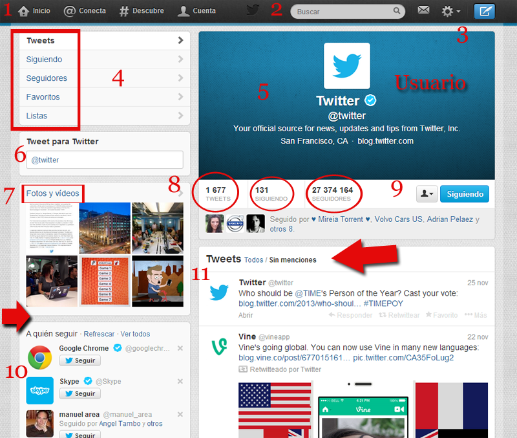Open the pic.twitter.com/CA35FoLug2 link
Screen dimensions: 517x438
(403, 358)
